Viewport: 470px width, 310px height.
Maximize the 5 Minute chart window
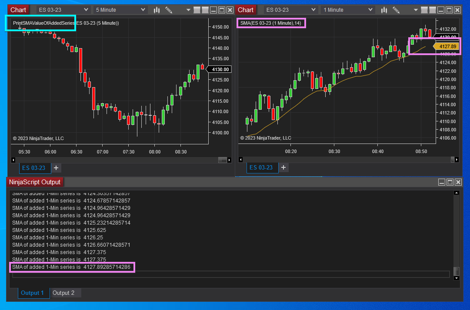(x=222, y=10)
